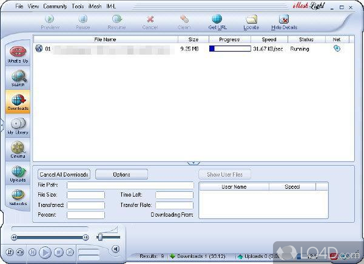Stop media playback

point(59,252)
